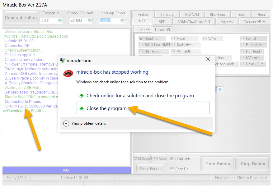Select Rd UnLock/IMEI radio button

click(141, 45)
